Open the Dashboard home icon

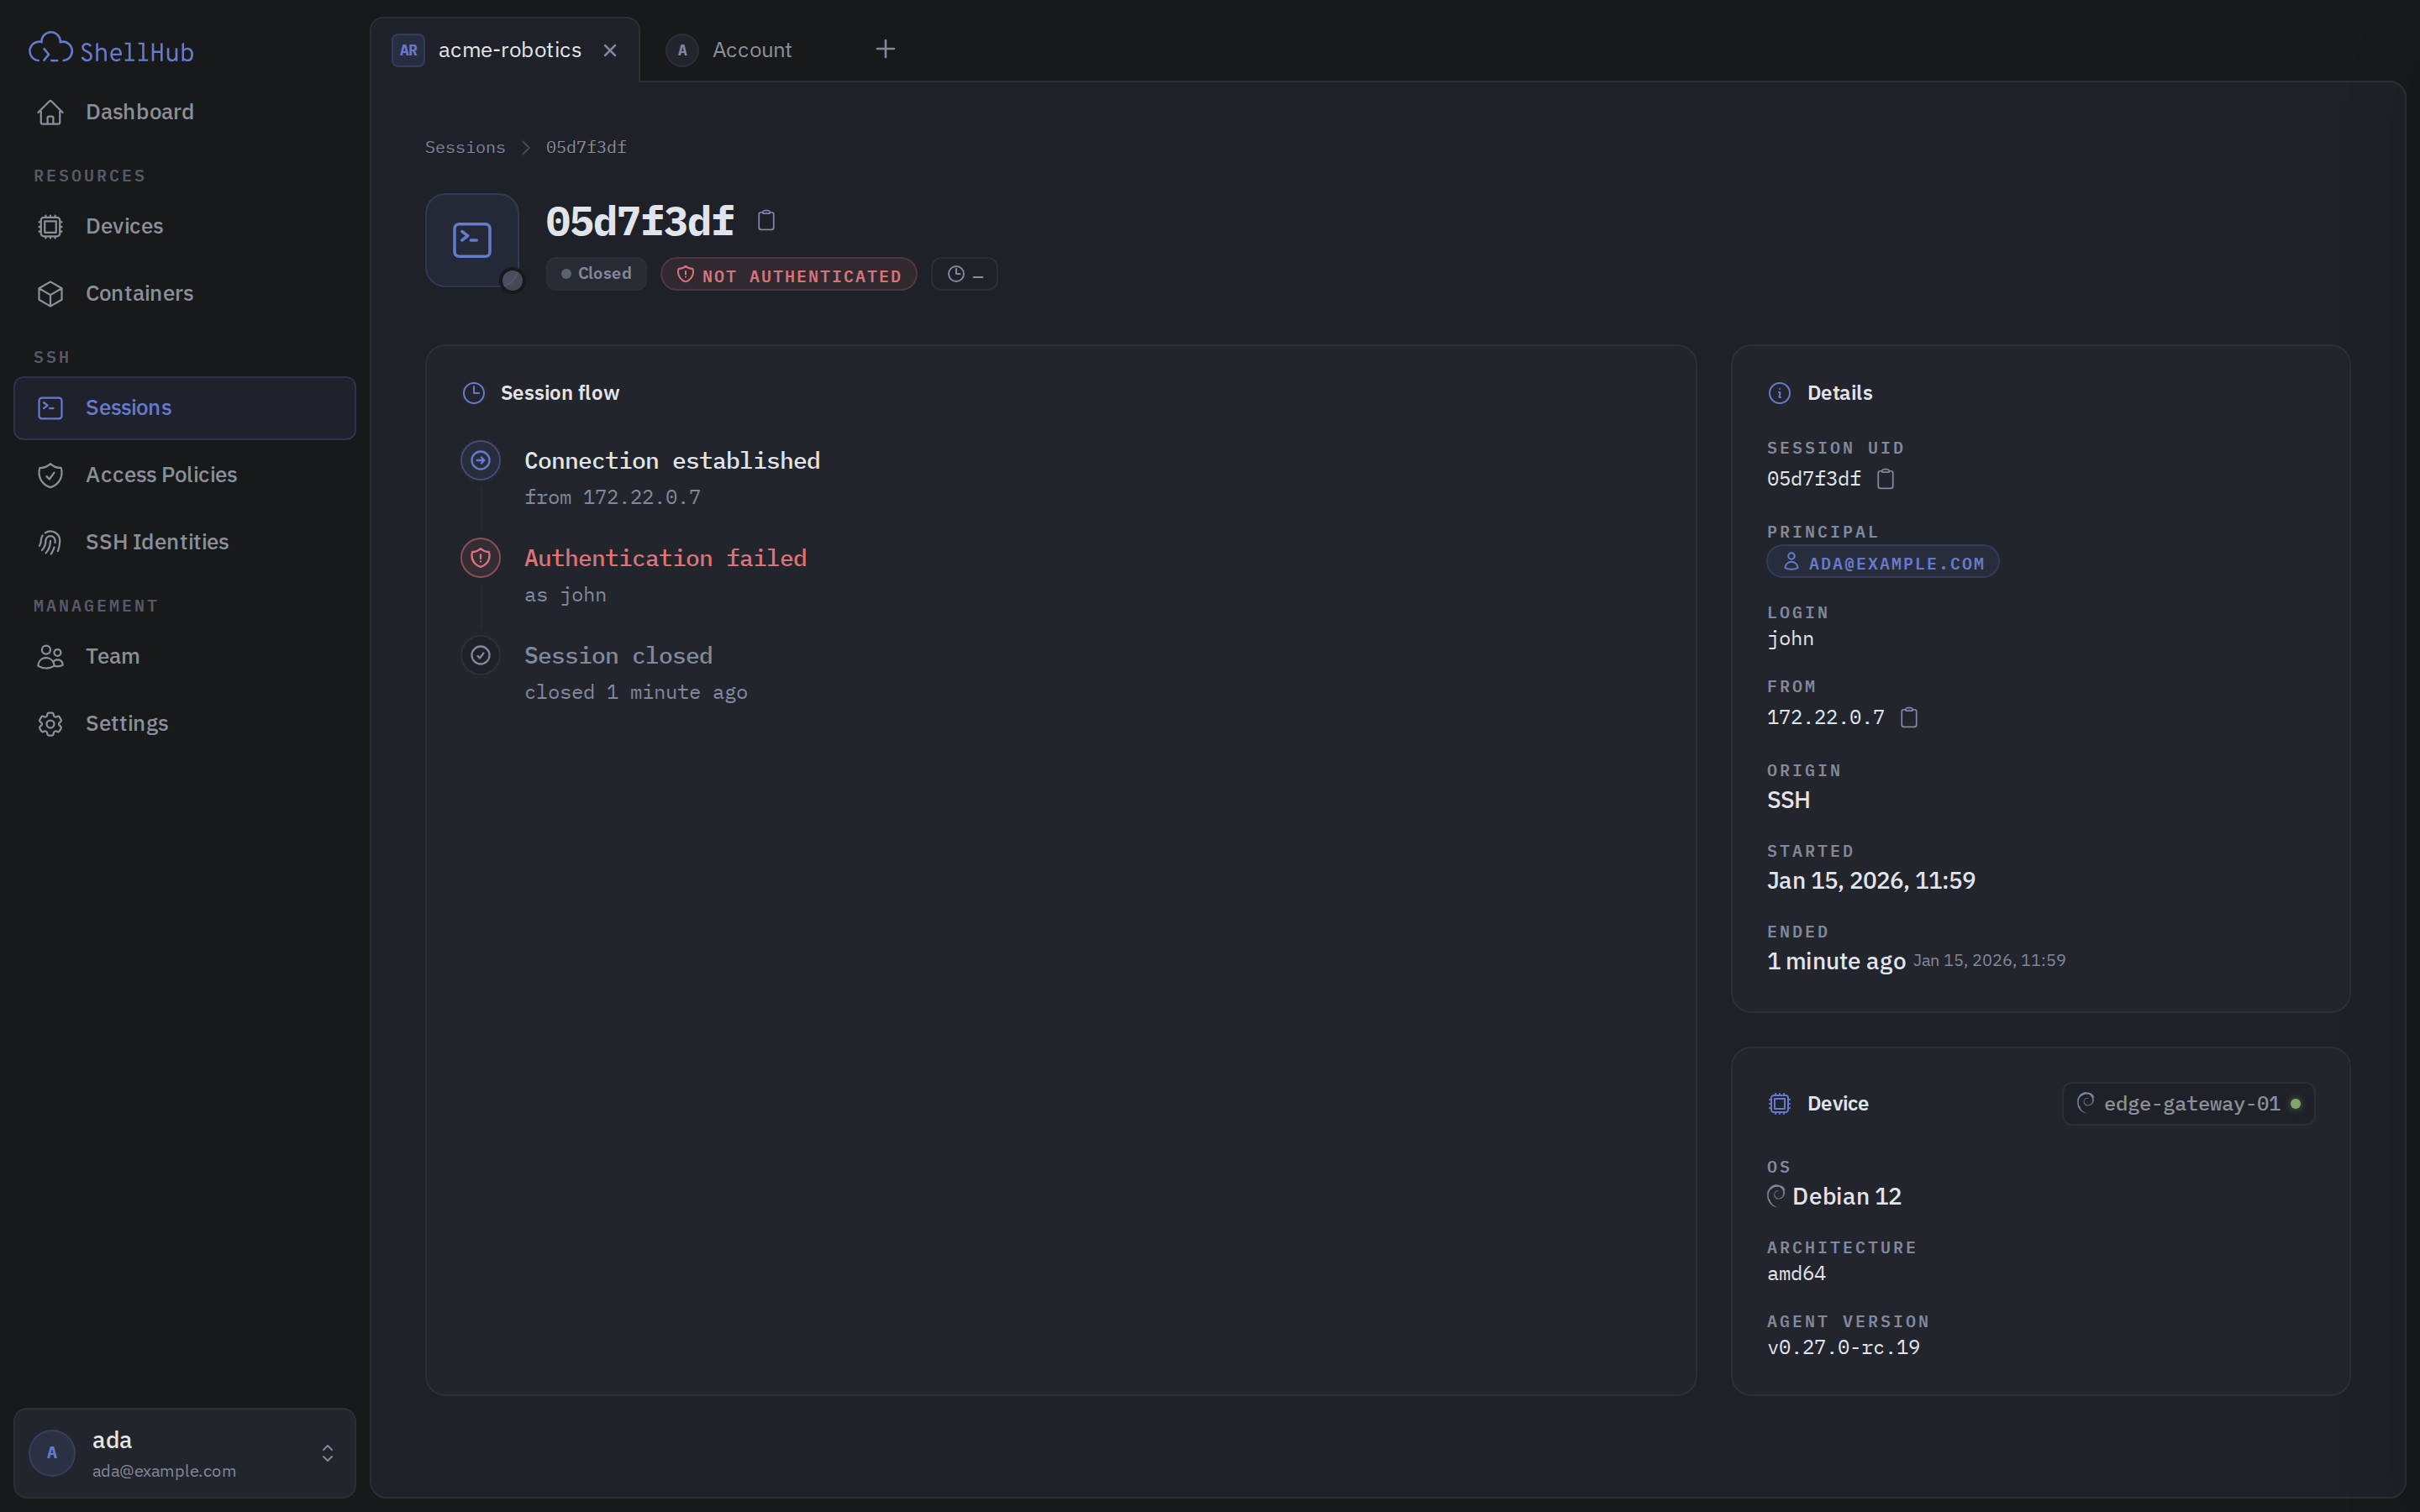50,112
